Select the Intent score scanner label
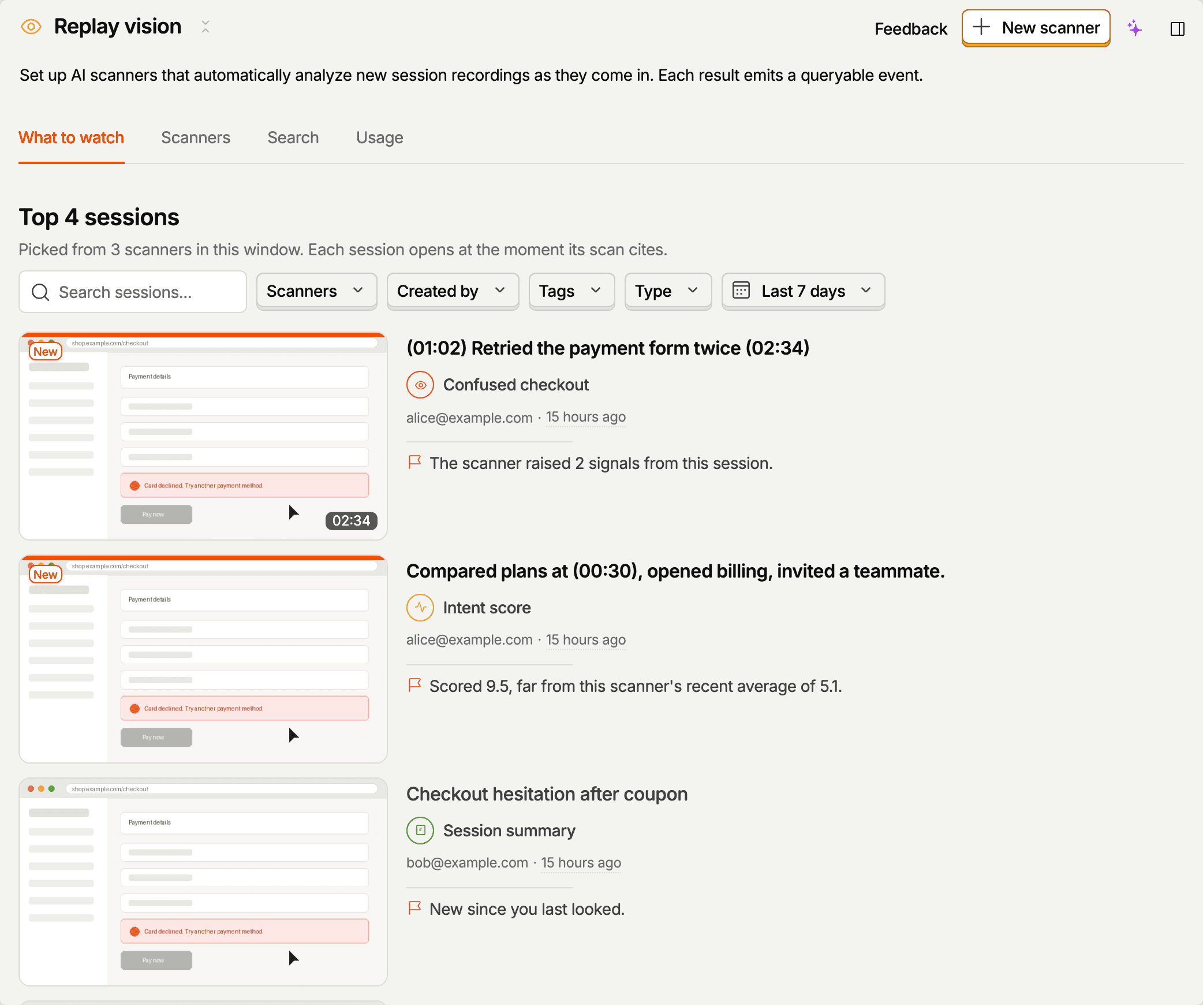 click(487, 608)
